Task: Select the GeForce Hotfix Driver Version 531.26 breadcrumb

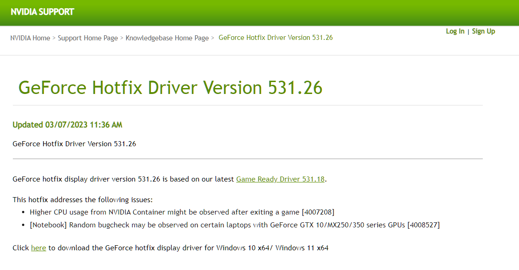Action: pyautogui.click(x=276, y=38)
